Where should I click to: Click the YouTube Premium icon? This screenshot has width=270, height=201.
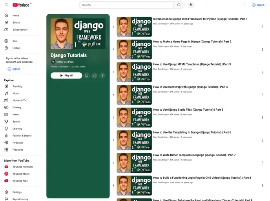[x=6, y=167]
